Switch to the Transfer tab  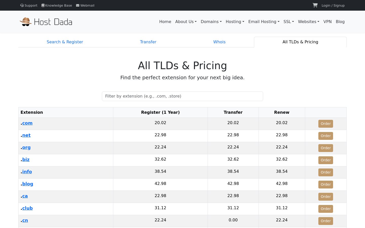148,42
